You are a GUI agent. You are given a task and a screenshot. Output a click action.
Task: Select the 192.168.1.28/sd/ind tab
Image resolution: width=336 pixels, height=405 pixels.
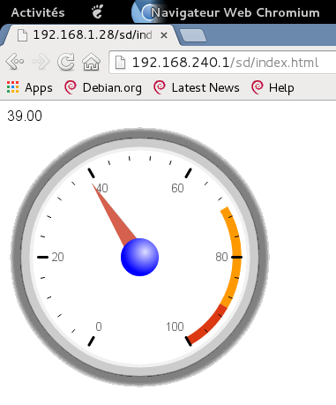(90, 34)
